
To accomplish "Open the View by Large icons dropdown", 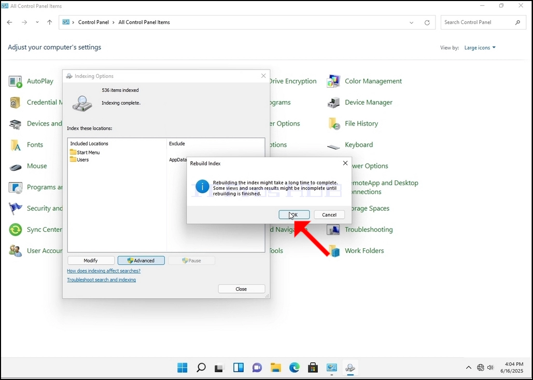I will tap(480, 48).
